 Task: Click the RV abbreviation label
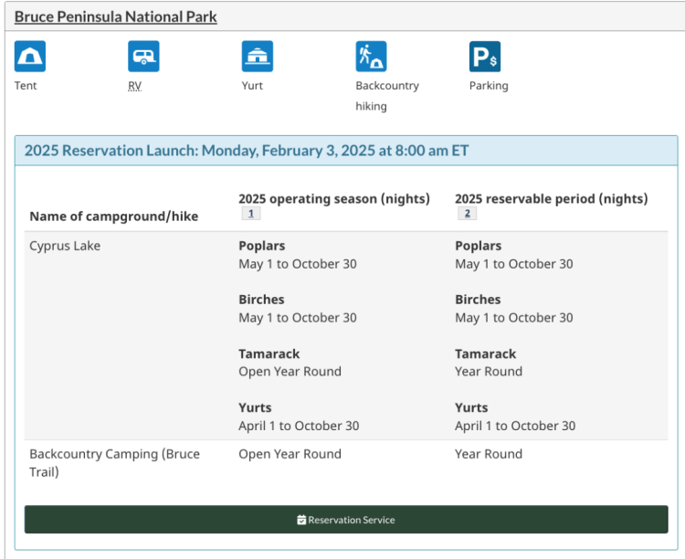134,86
